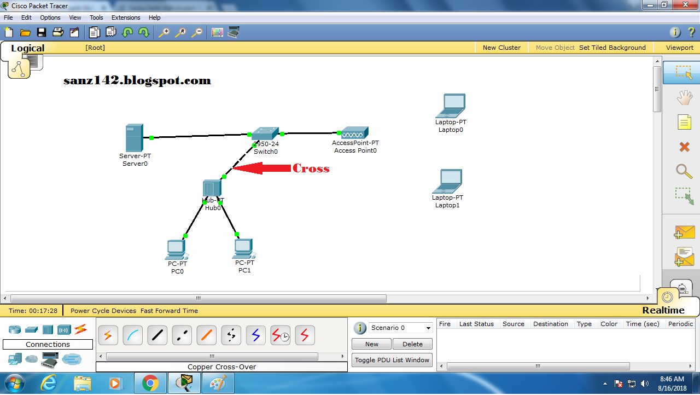Zoom out with the minus magnifier
The image size is (700, 395).
(196, 32)
